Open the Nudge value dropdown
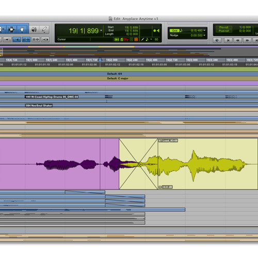Screen dimensions: 258x258 (204, 36)
